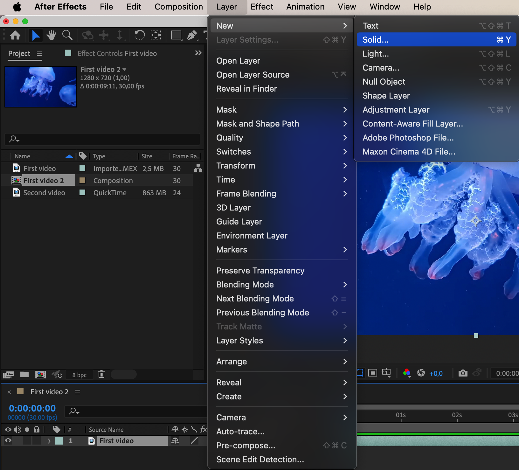Click the Show Channel RGB color icon
Screen dimensions: 519x470
(x=407, y=373)
